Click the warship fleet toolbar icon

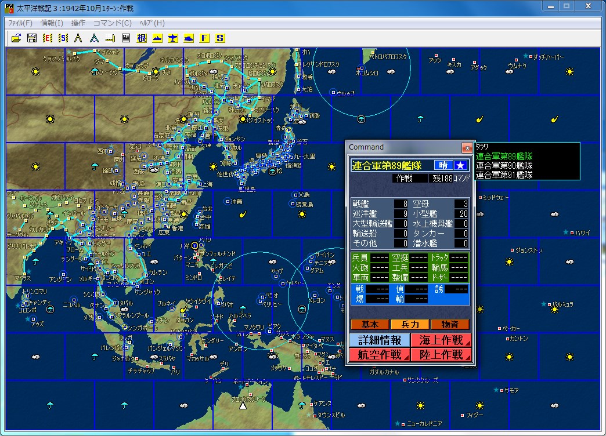pyautogui.click(x=157, y=38)
